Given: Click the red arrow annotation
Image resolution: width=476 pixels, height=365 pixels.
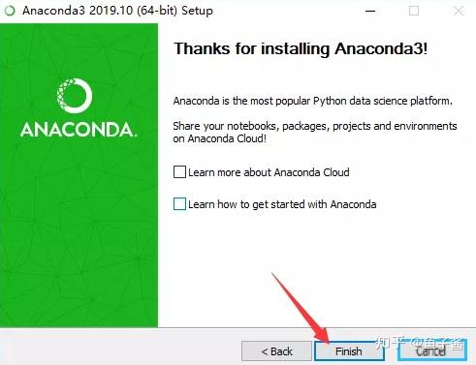Looking at the screenshot, I should tap(300, 307).
